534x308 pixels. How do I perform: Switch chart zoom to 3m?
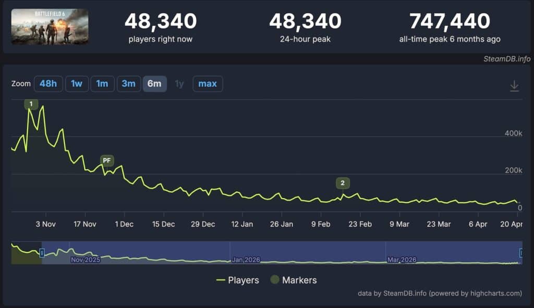[x=129, y=84]
